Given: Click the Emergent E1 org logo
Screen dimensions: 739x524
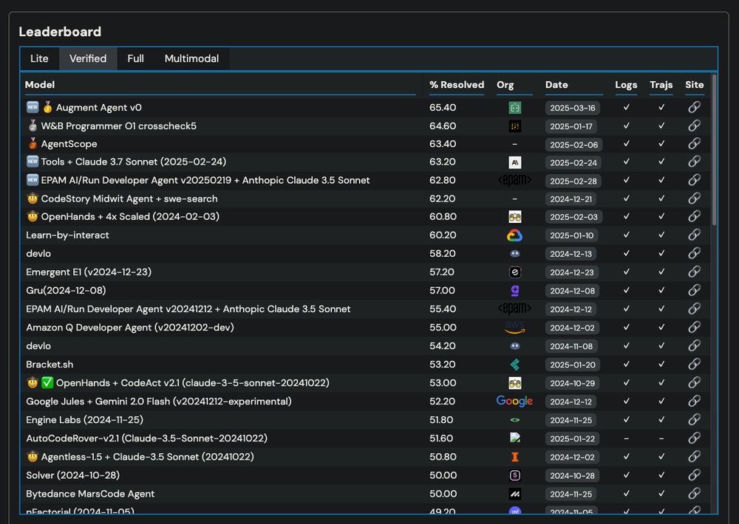Looking at the screenshot, I should (514, 272).
